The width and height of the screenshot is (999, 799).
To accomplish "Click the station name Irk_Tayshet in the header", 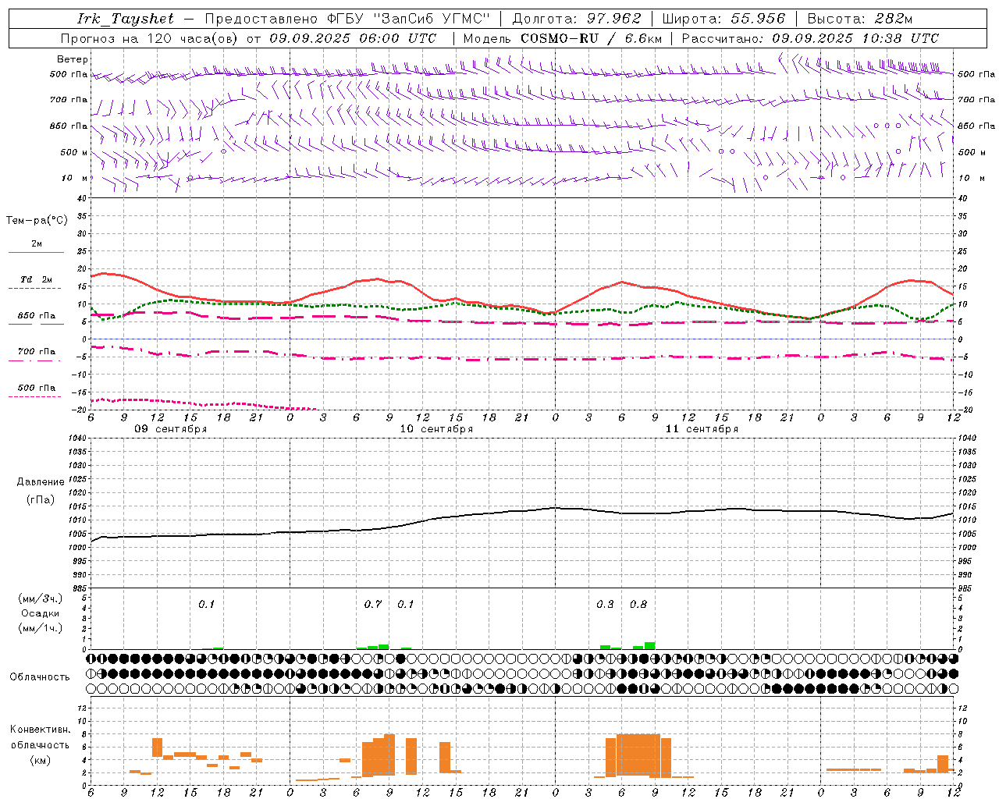I will coord(126,19).
